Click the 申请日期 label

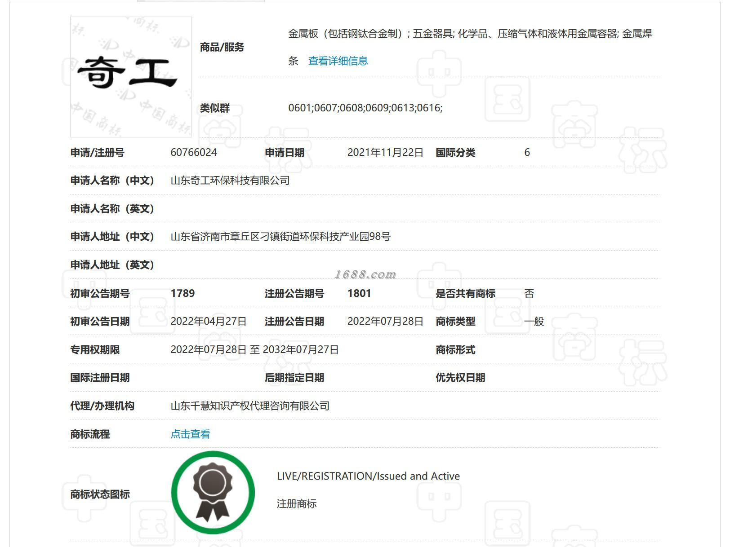click(285, 153)
